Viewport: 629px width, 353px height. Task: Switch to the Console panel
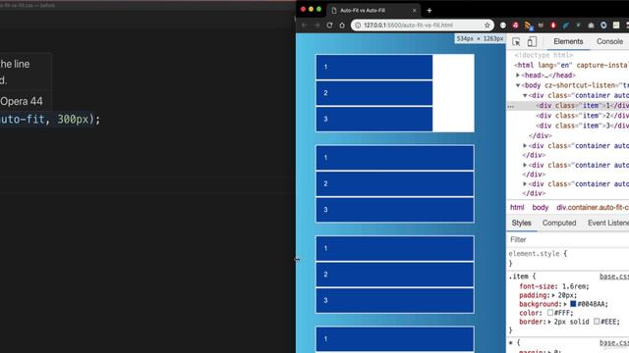tap(609, 41)
